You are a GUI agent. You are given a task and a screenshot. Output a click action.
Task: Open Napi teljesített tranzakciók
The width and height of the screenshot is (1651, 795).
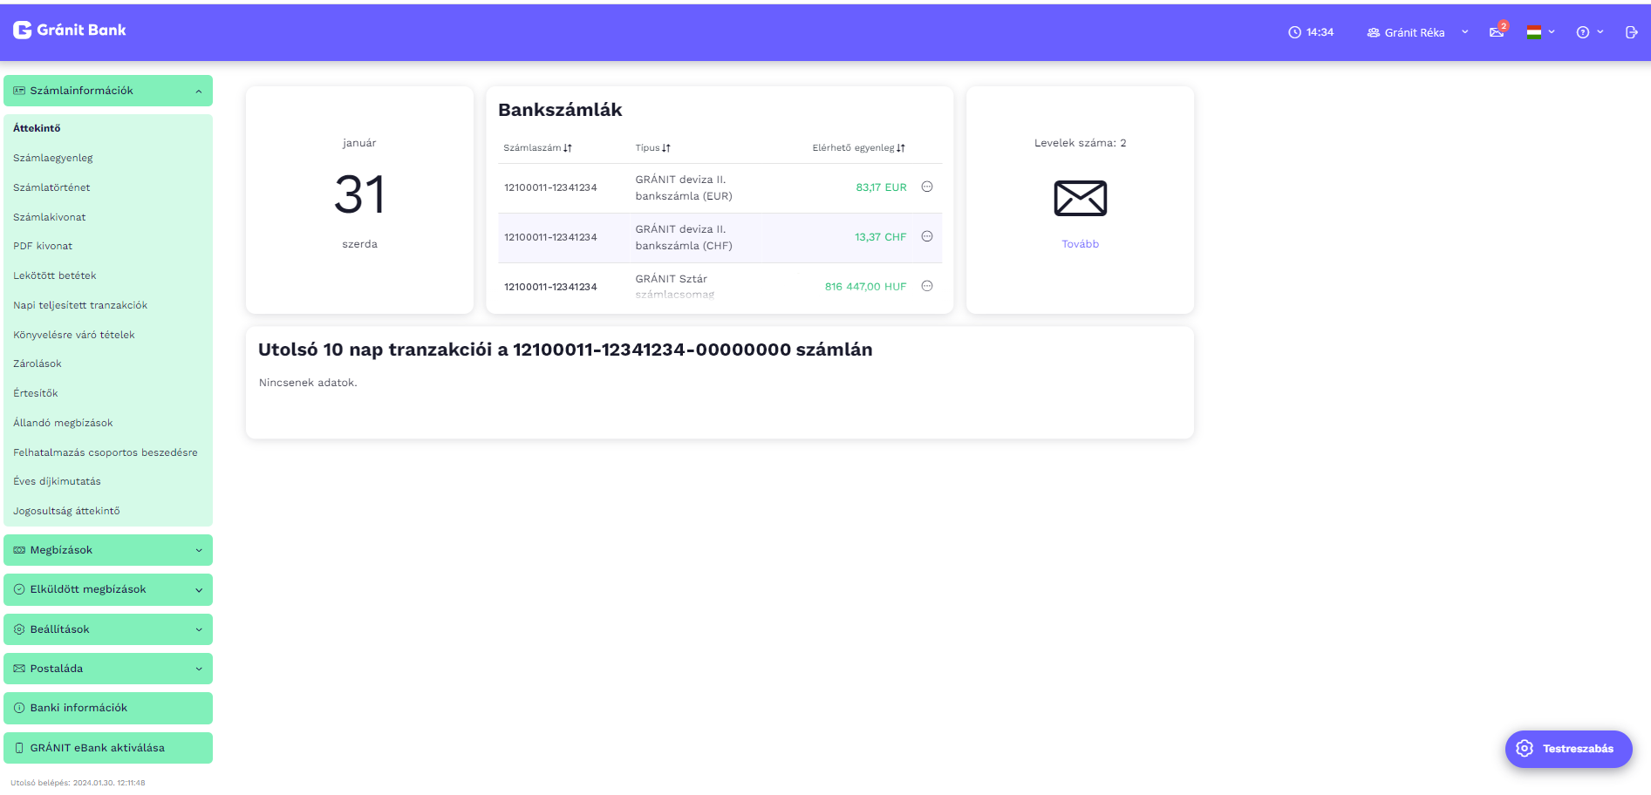[80, 305]
